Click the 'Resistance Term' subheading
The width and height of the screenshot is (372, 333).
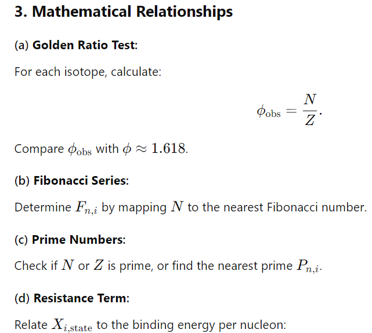81,298
